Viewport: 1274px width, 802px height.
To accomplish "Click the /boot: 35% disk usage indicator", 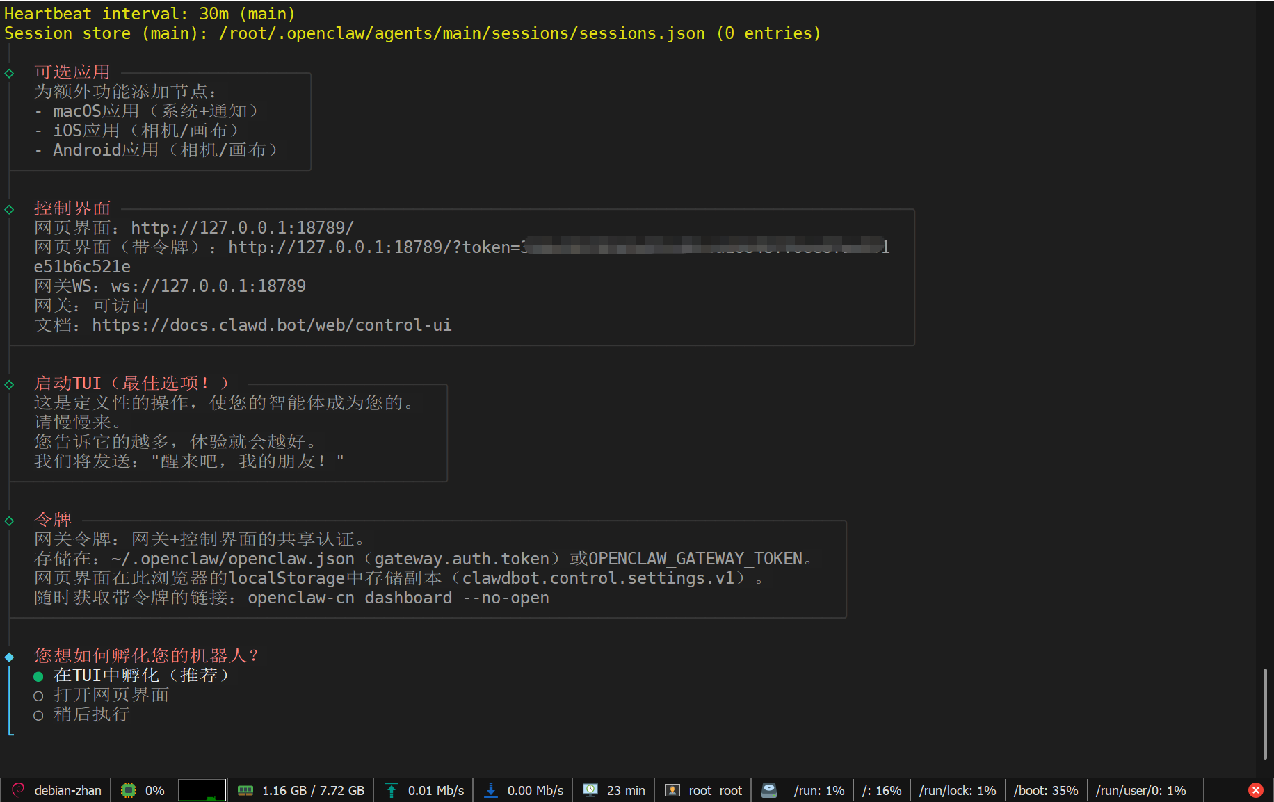I will (1045, 790).
